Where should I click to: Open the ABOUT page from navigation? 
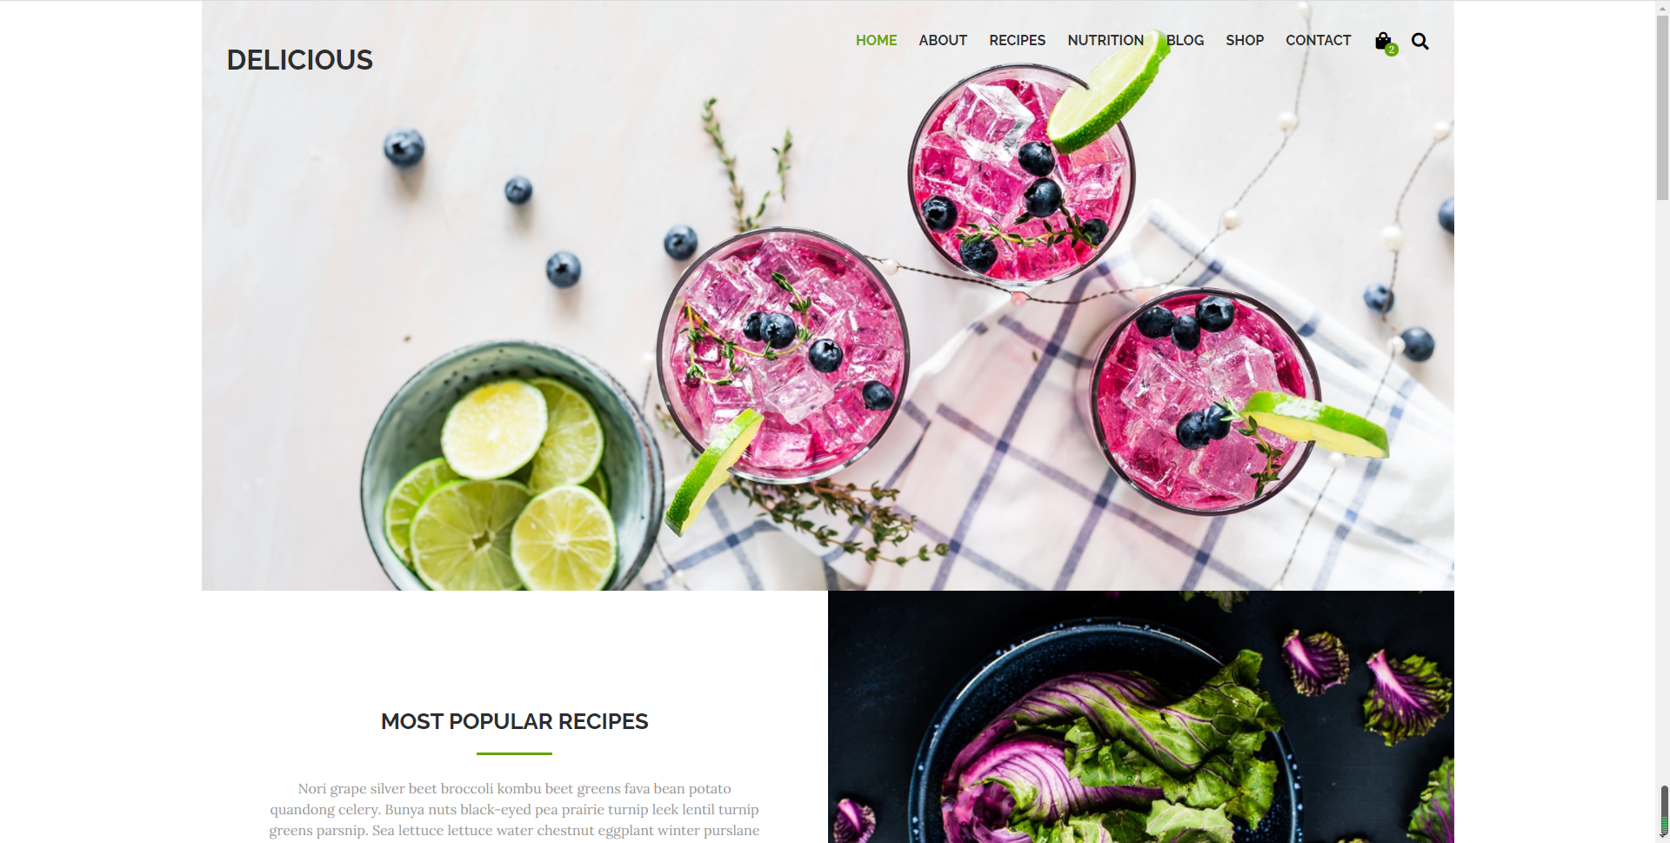943,40
